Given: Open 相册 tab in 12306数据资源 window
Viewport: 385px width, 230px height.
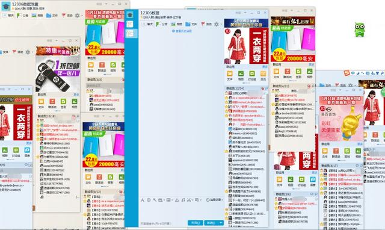Looking at the screenshot, I should [x=37, y=15].
